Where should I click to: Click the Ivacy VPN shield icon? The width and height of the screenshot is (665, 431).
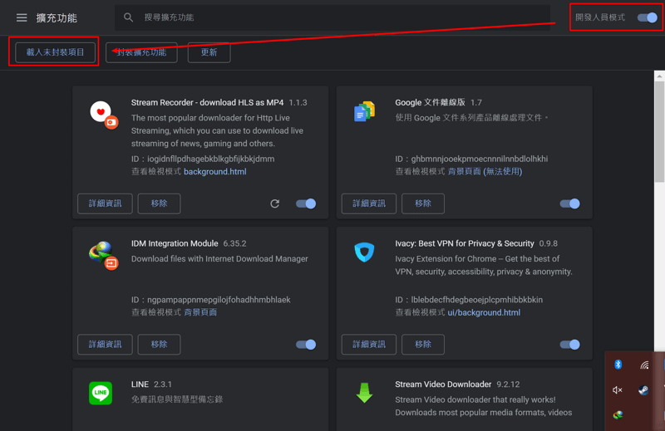[x=364, y=252]
